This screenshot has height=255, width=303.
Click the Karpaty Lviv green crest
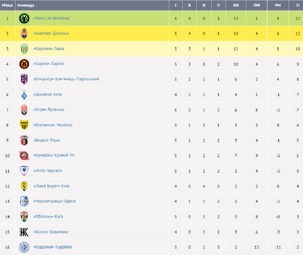click(24, 49)
